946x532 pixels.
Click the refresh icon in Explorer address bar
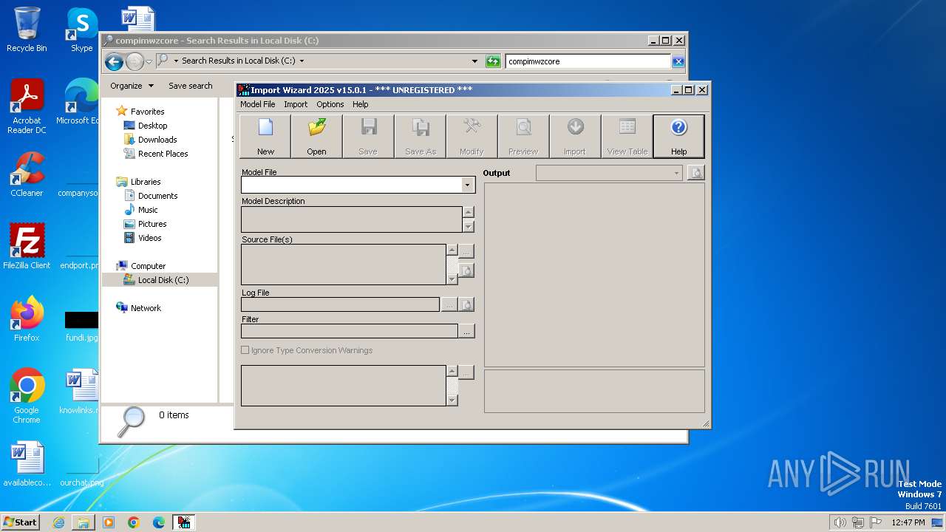coord(493,61)
